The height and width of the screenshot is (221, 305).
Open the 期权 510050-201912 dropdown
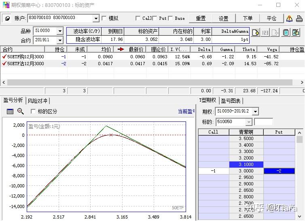point(255,112)
